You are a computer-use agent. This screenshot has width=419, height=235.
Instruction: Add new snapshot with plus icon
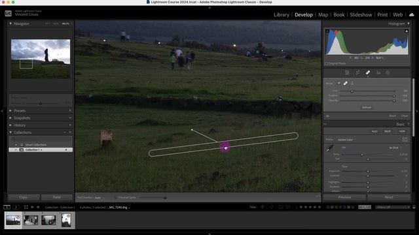click(x=70, y=117)
